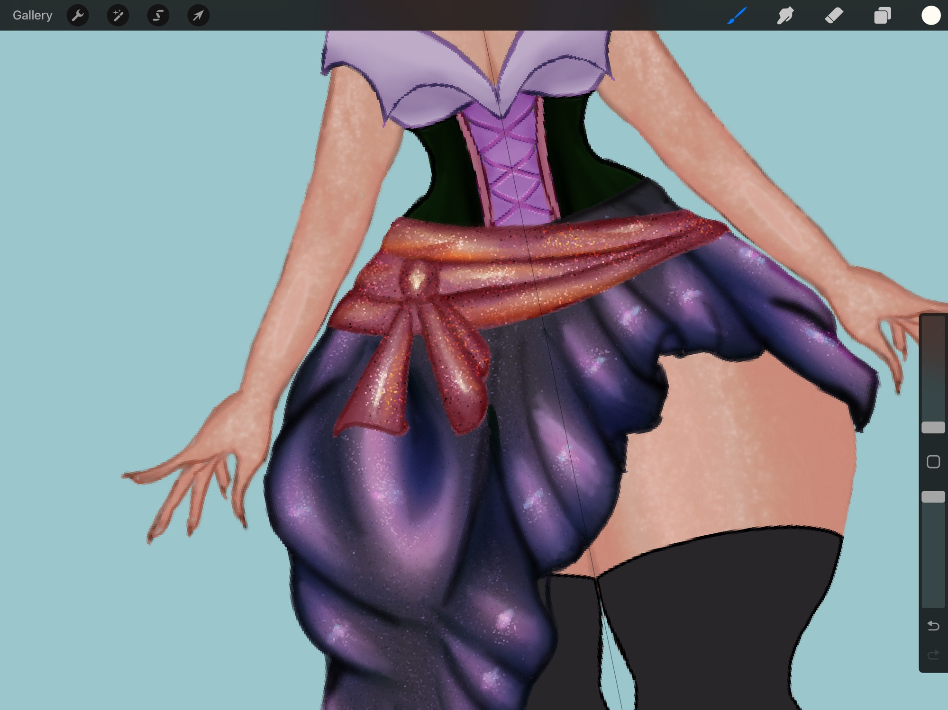The height and width of the screenshot is (710, 948).
Task: Tap the Modify square button in sidebar
Action: [x=933, y=462]
